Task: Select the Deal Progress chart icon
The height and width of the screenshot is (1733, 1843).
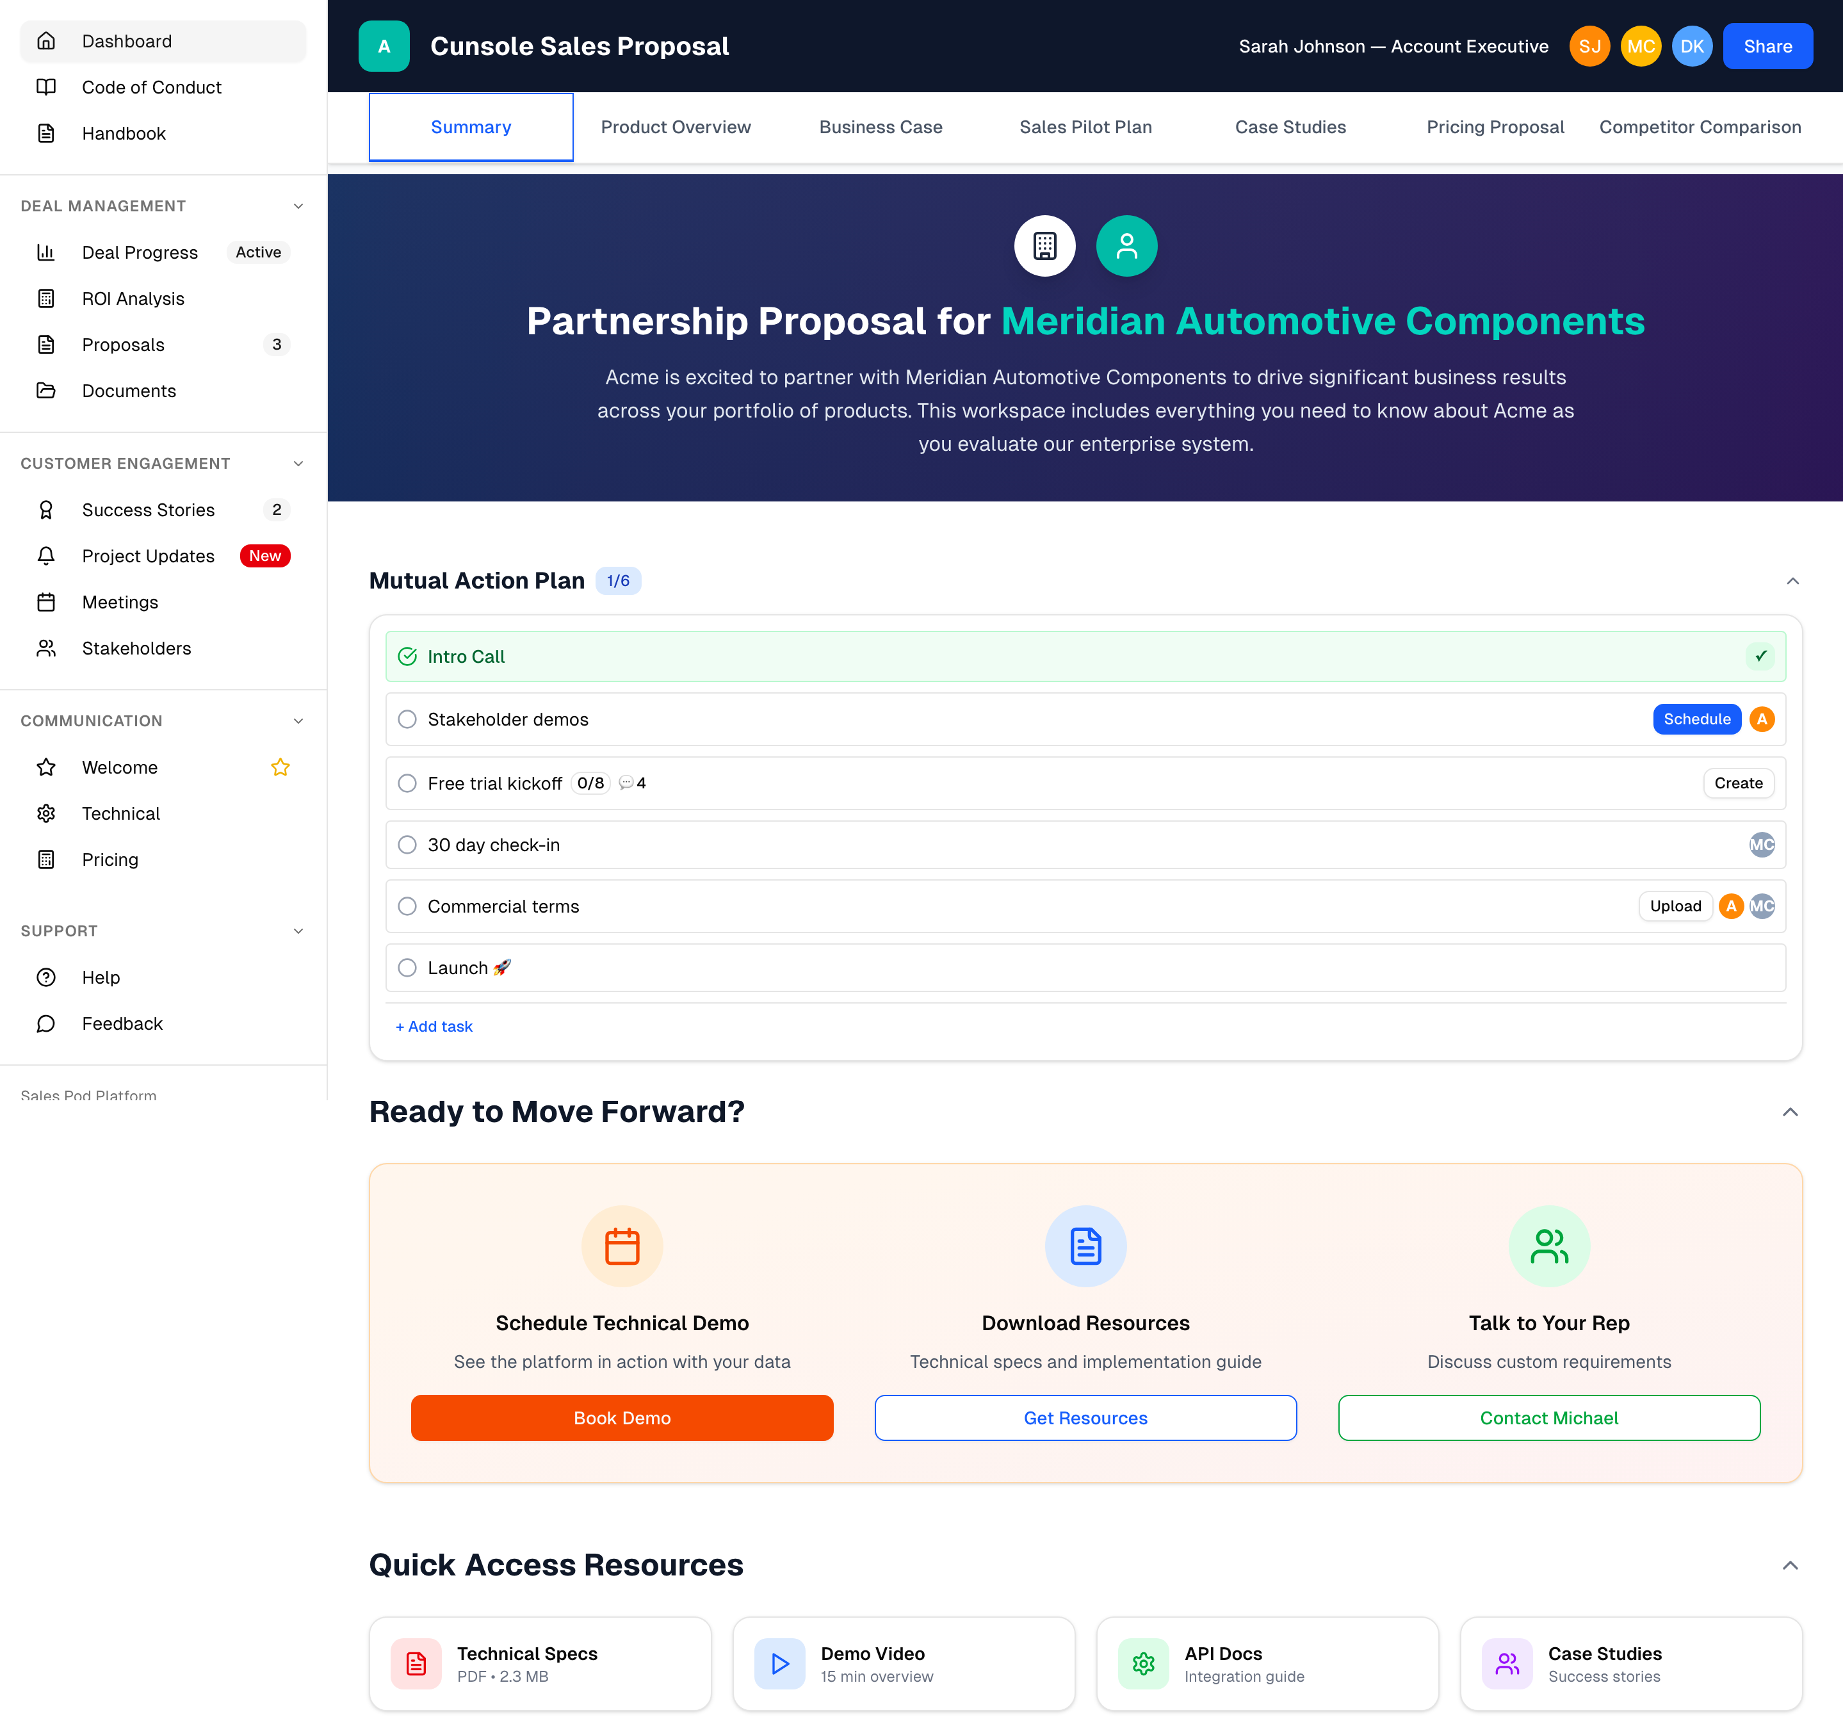Action: click(x=47, y=252)
